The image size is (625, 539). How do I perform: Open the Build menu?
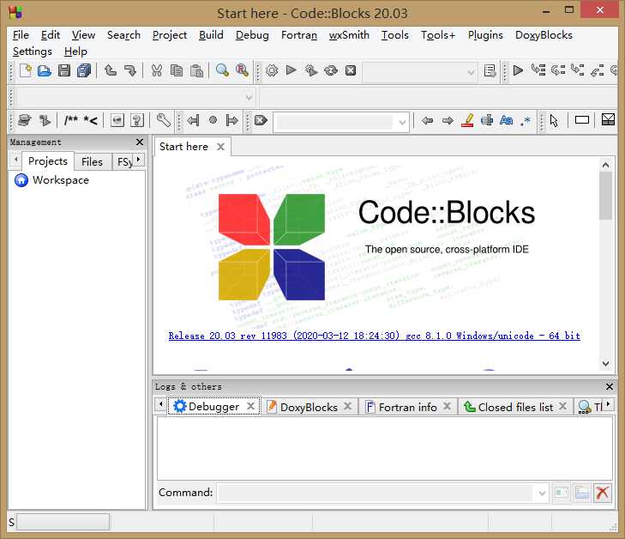coord(211,35)
